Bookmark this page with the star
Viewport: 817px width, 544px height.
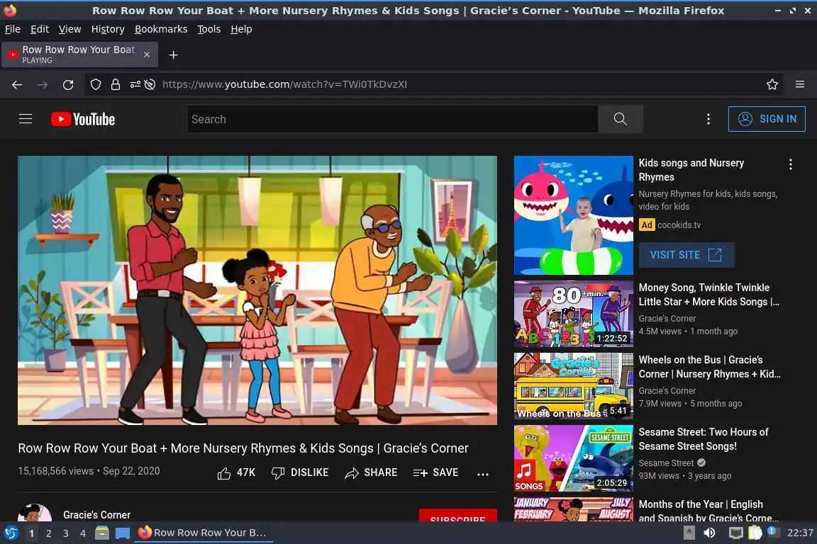772,84
